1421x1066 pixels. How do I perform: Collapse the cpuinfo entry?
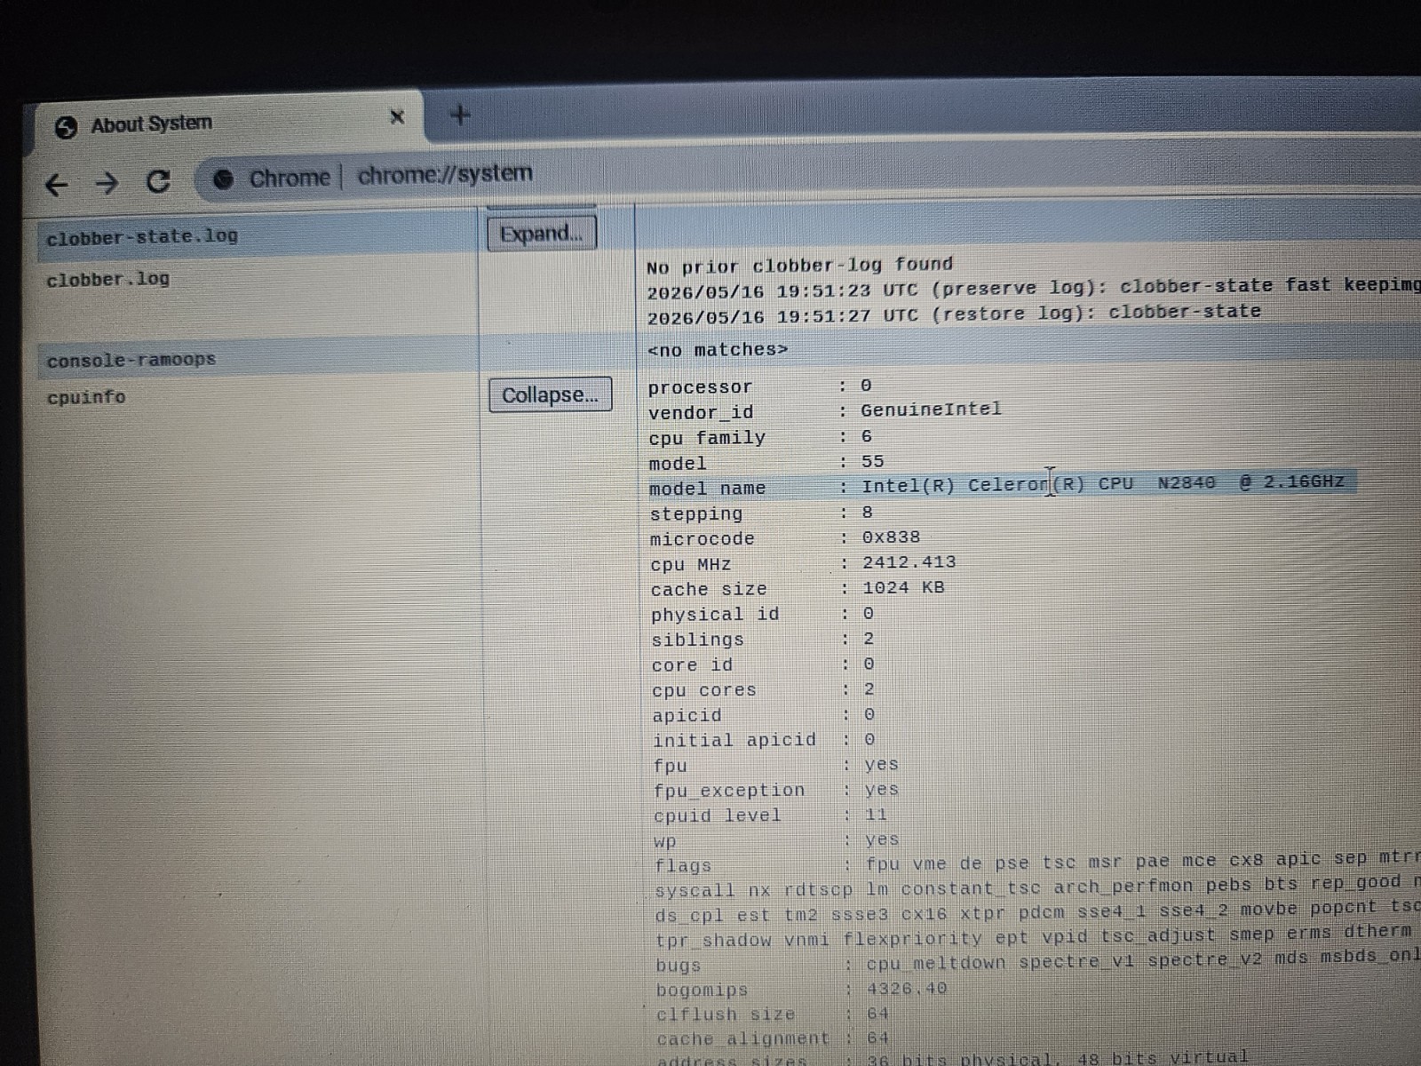550,394
